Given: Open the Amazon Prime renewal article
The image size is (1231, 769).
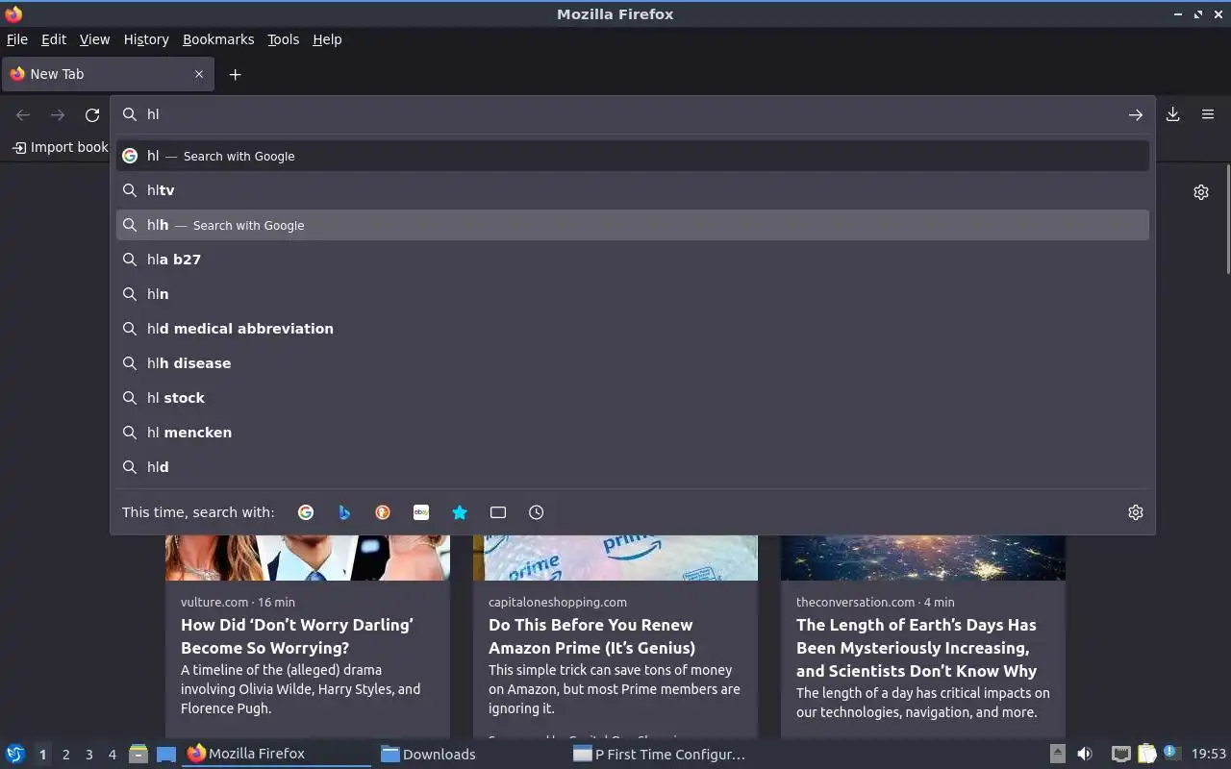Looking at the screenshot, I should point(591,636).
